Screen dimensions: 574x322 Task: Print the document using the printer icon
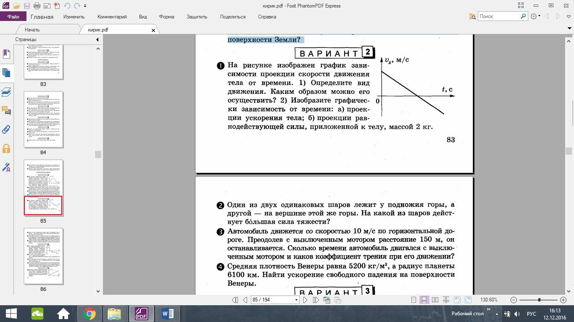coord(37,6)
